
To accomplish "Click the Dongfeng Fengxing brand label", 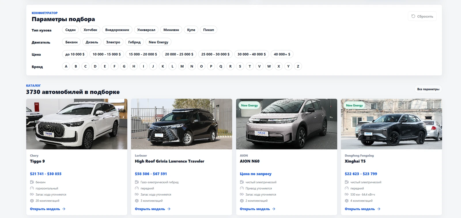I will (x=359, y=156).
